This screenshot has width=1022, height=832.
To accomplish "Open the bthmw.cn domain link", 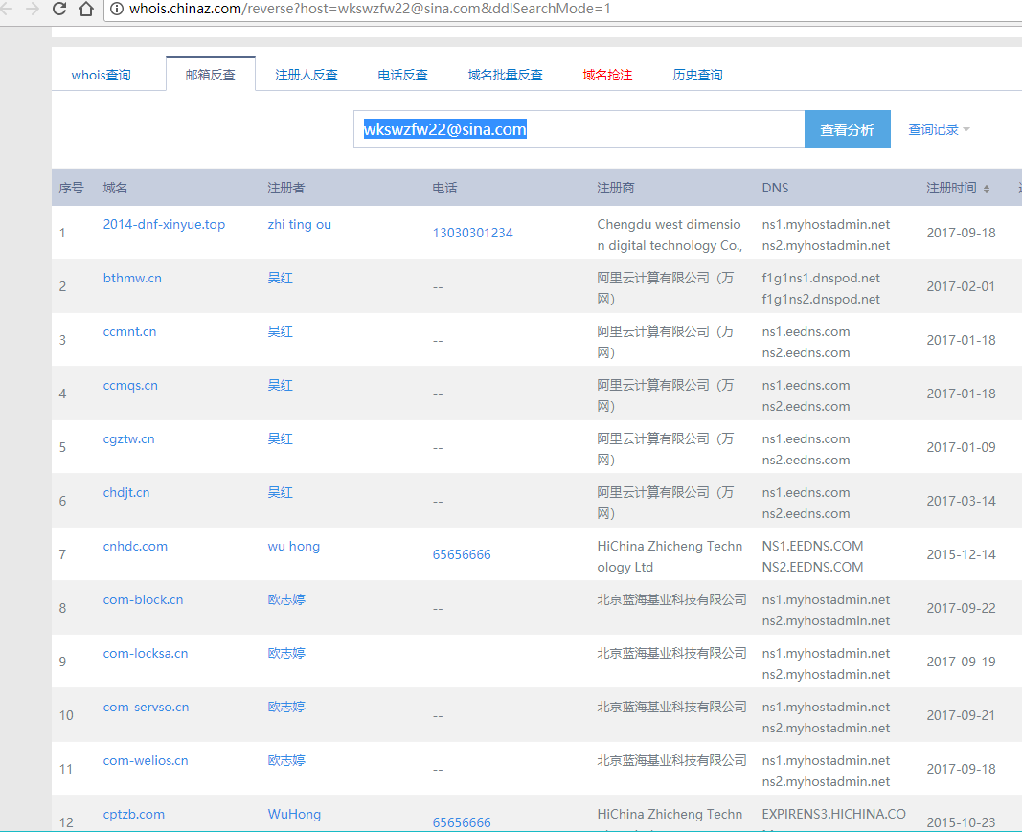I will 132,278.
